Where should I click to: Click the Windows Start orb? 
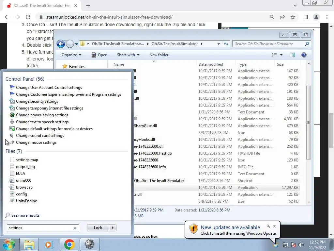tap(9, 244)
